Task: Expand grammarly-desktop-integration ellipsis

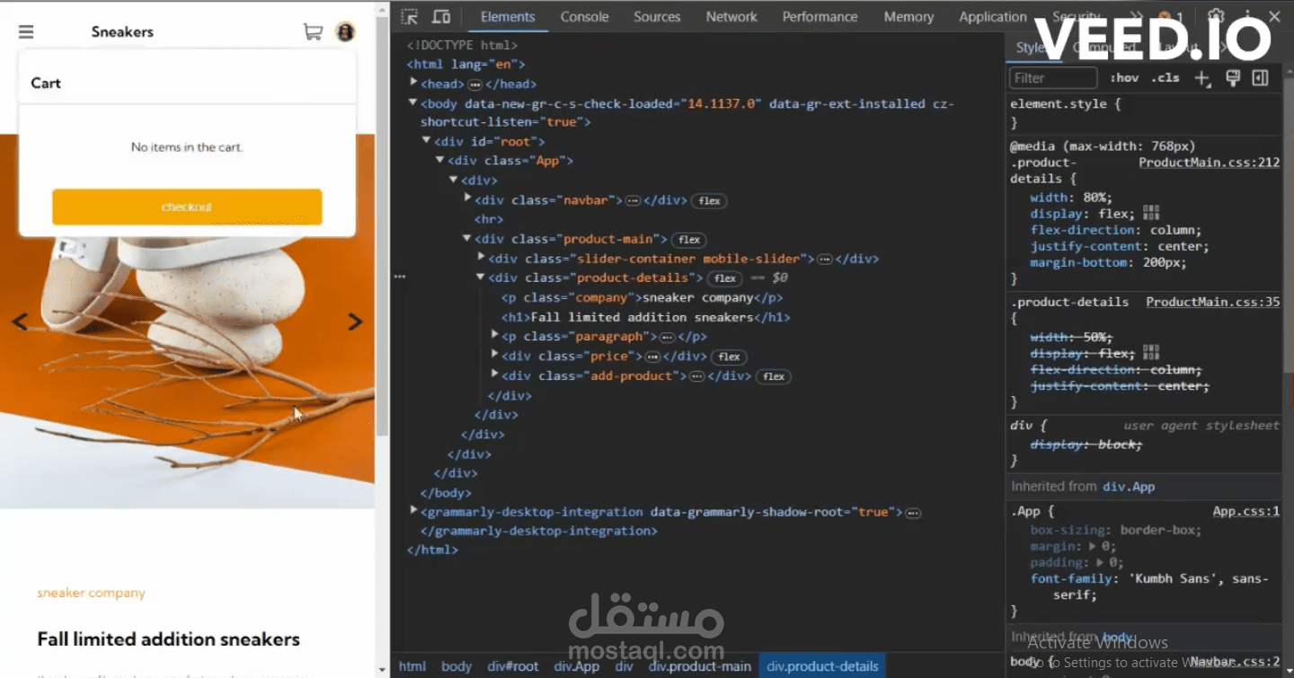Action: [913, 513]
